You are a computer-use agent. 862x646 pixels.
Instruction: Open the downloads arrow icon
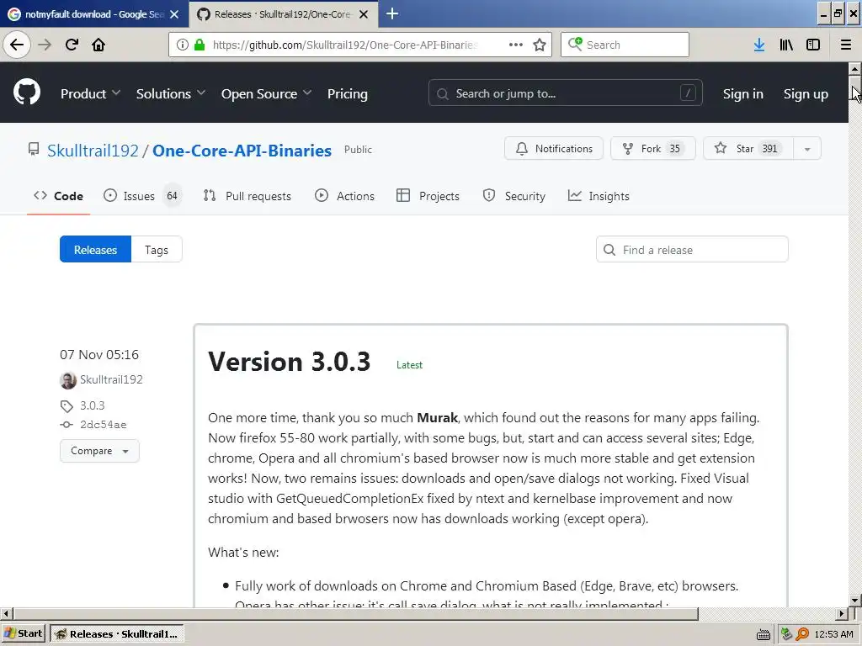pyautogui.click(x=759, y=45)
